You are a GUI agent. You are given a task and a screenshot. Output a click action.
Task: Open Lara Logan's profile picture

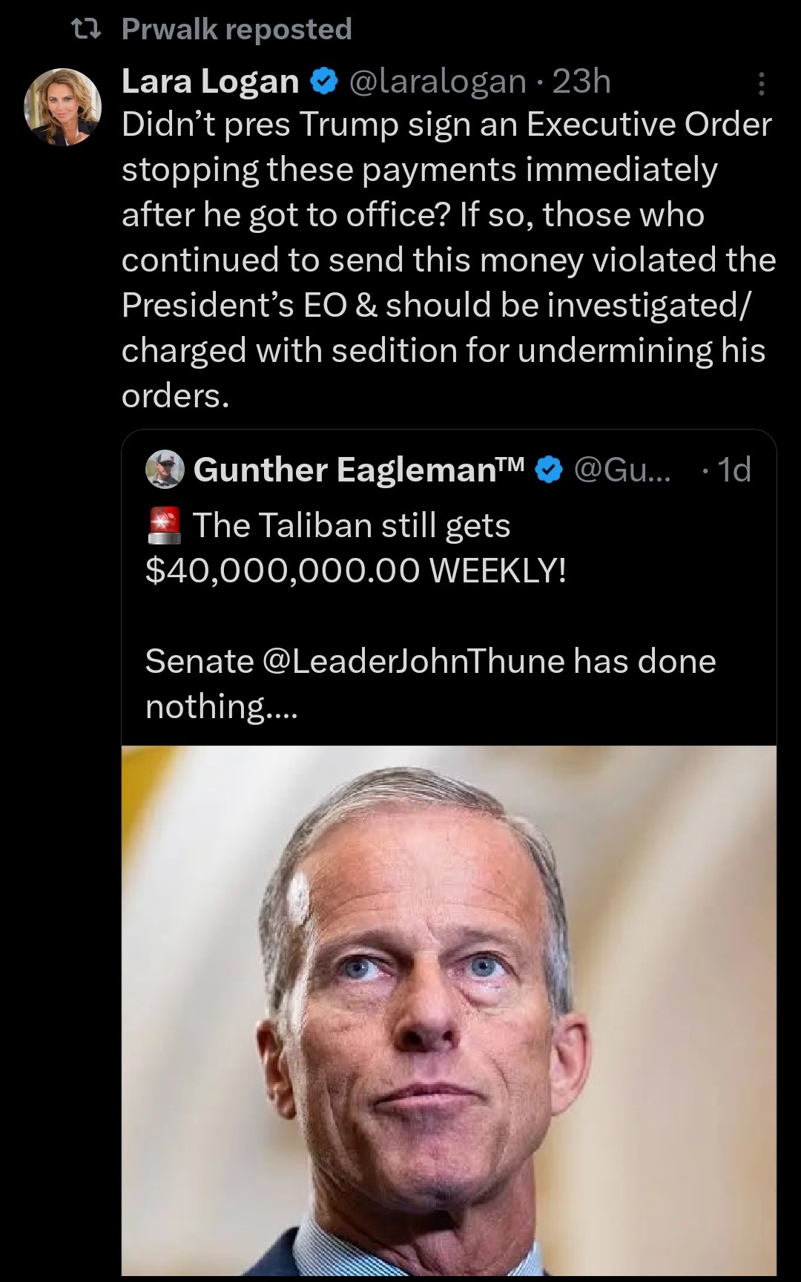[63, 108]
